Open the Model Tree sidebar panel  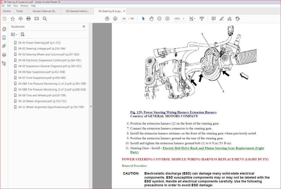coord(4,63)
